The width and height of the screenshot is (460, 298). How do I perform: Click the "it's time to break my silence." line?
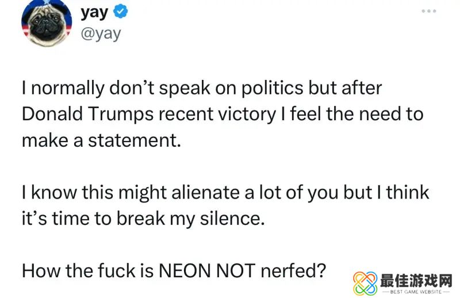pyautogui.click(x=143, y=218)
